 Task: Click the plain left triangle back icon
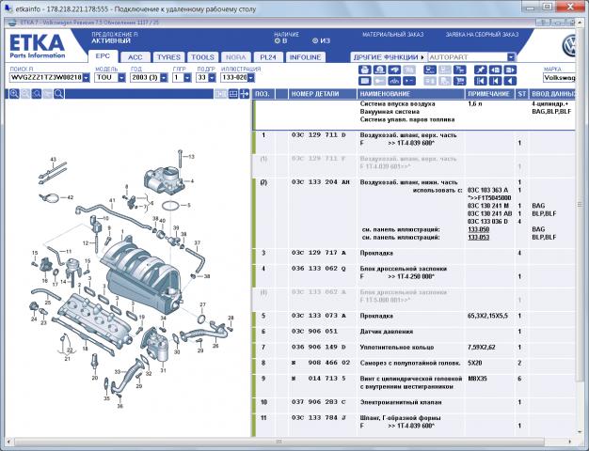click(x=510, y=81)
